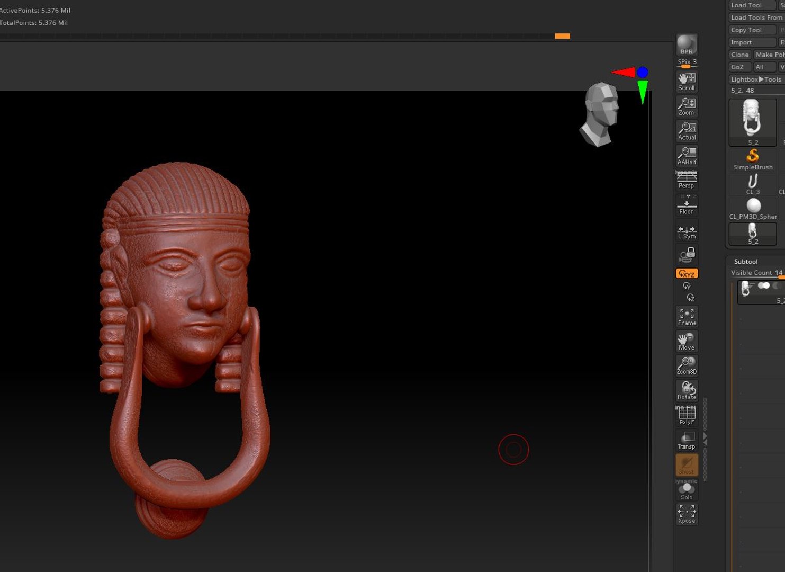Image resolution: width=785 pixels, height=572 pixels.
Task: Pick the CL_3 tool
Action: click(x=753, y=185)
